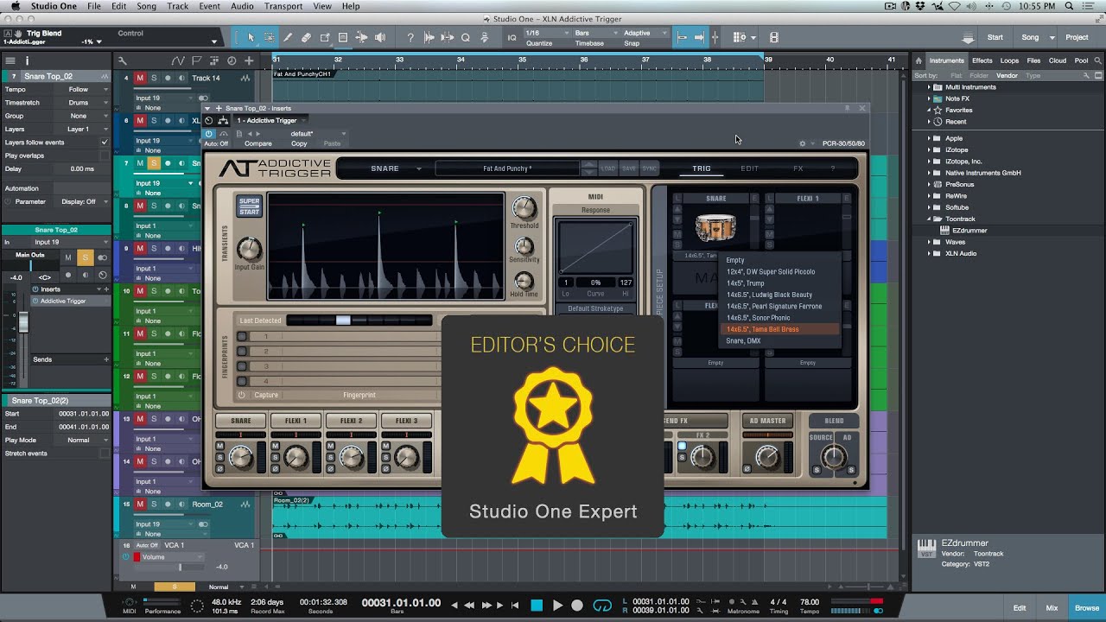Click the Stop button in transport
Screen dimensions: 1106x622
click(537, 606)
